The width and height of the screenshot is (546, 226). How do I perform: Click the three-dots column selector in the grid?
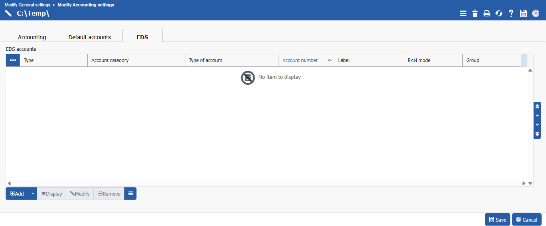(x=13, y=60)
